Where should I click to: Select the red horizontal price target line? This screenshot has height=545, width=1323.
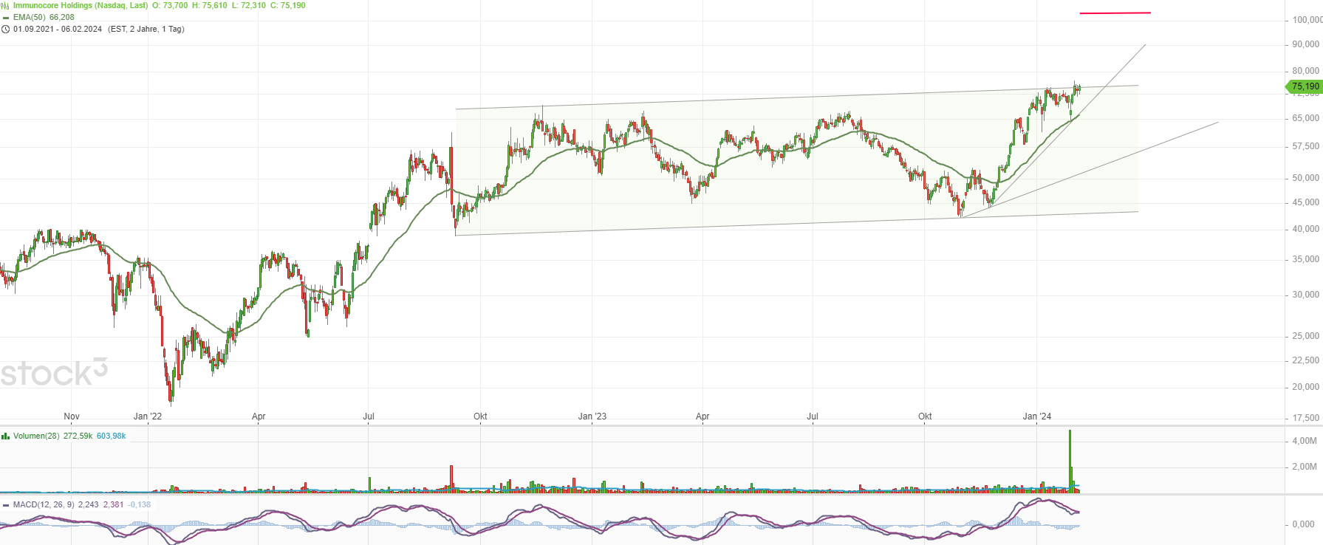[x=1115, y=13]
